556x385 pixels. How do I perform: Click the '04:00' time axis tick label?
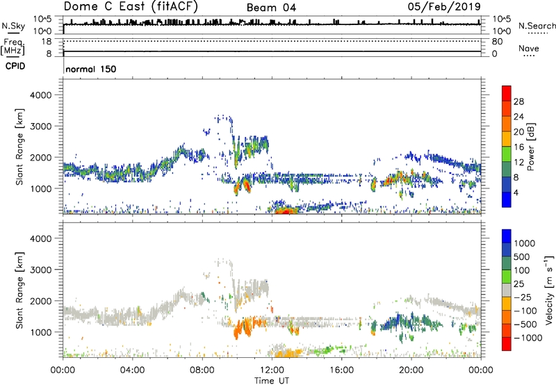(x=132, y=370)
